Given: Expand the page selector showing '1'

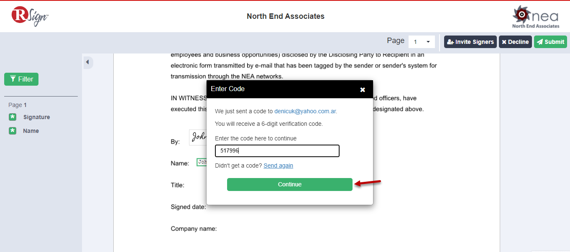Looking at the screenshot, I should [x=422, y=42].
